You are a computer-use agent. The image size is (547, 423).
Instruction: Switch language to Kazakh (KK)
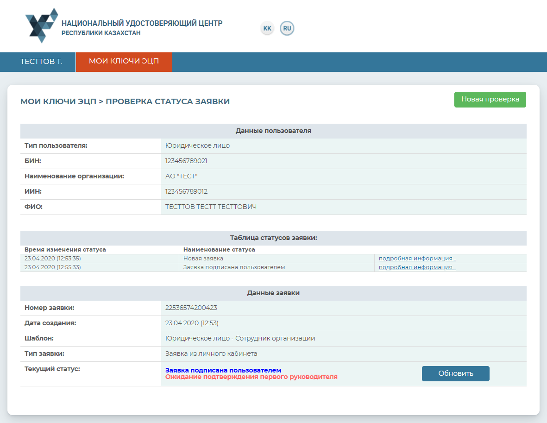pyautogui.click(x=267, y=28)
